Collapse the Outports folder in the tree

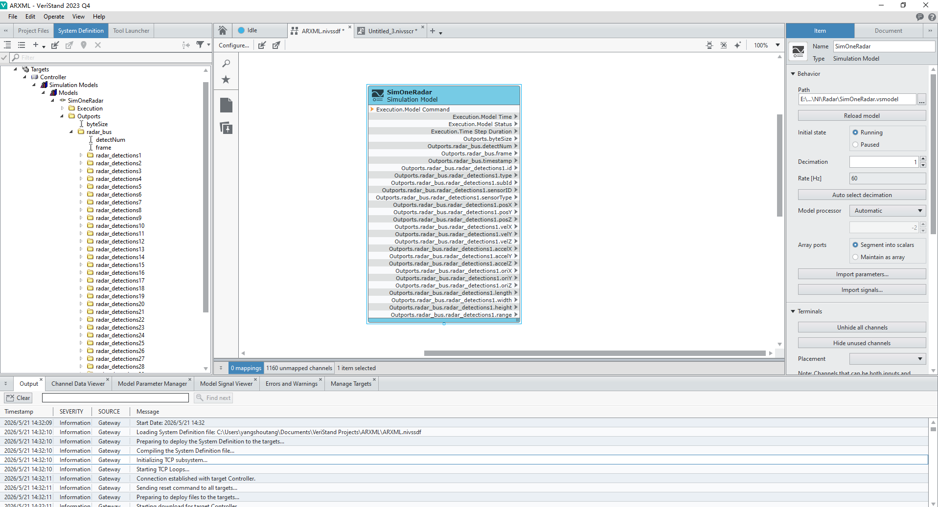[x=62, y=116]
